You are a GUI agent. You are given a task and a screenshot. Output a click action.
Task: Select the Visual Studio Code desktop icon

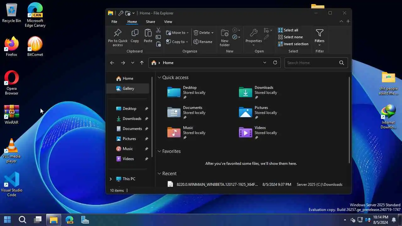tap(12, 185)
